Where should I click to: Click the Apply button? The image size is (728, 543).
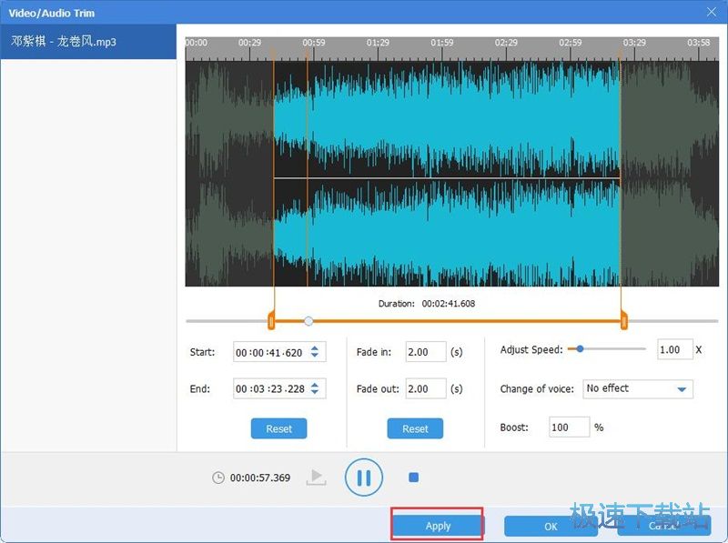point(438,526)
